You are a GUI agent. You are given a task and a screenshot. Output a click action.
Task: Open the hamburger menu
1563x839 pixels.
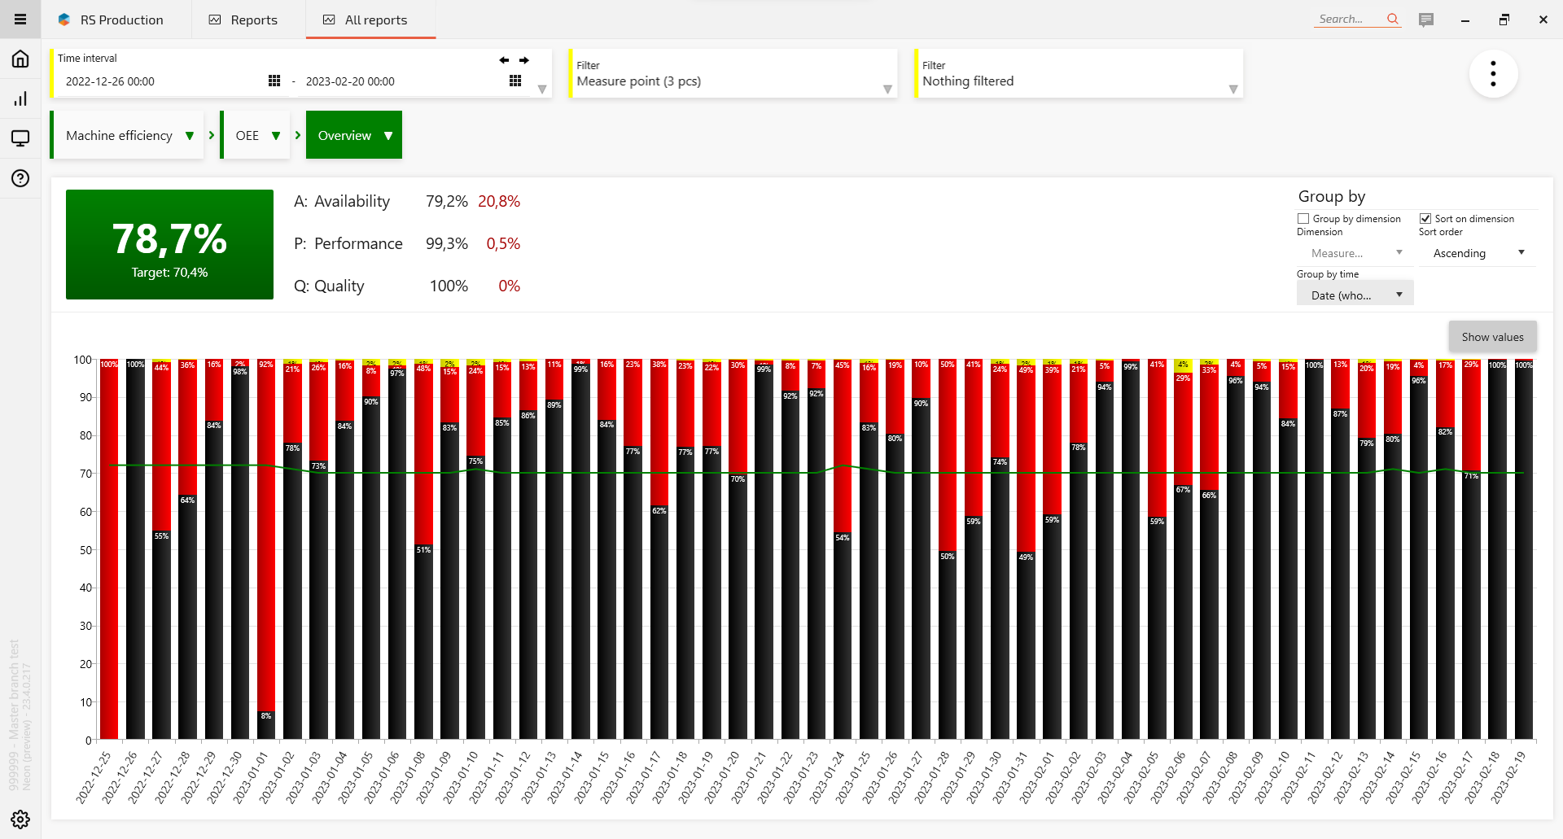(20, 20)
